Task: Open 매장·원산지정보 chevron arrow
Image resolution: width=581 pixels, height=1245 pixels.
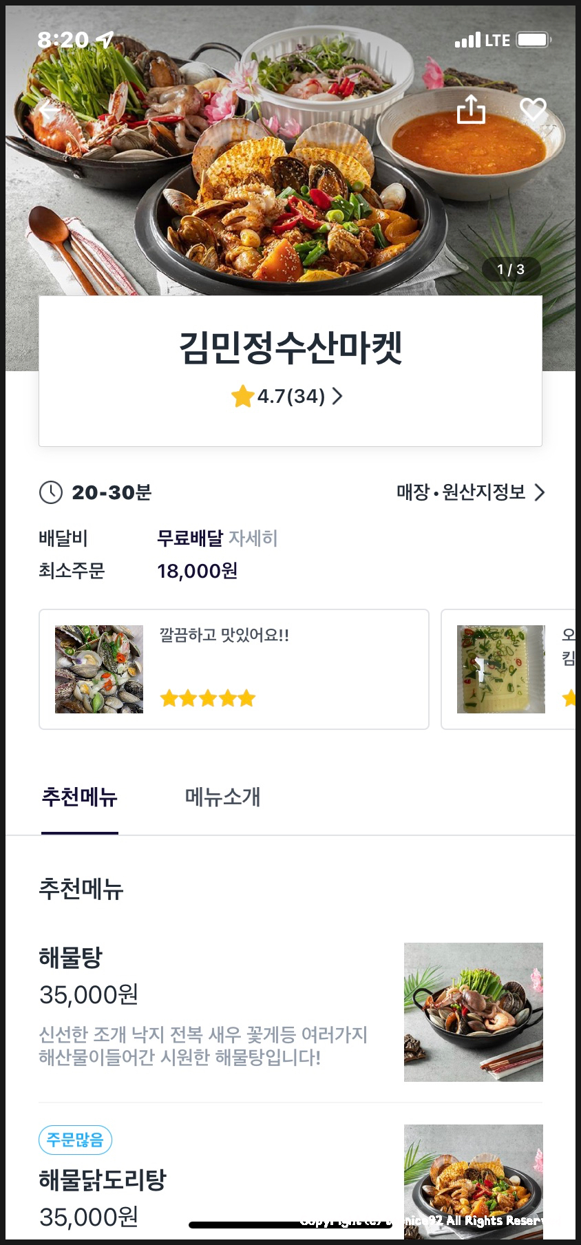Action: [x=540, y=492]
